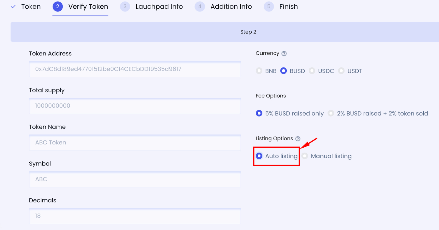
Task: Enable the Auto listing option
Action: pos(259,156)
